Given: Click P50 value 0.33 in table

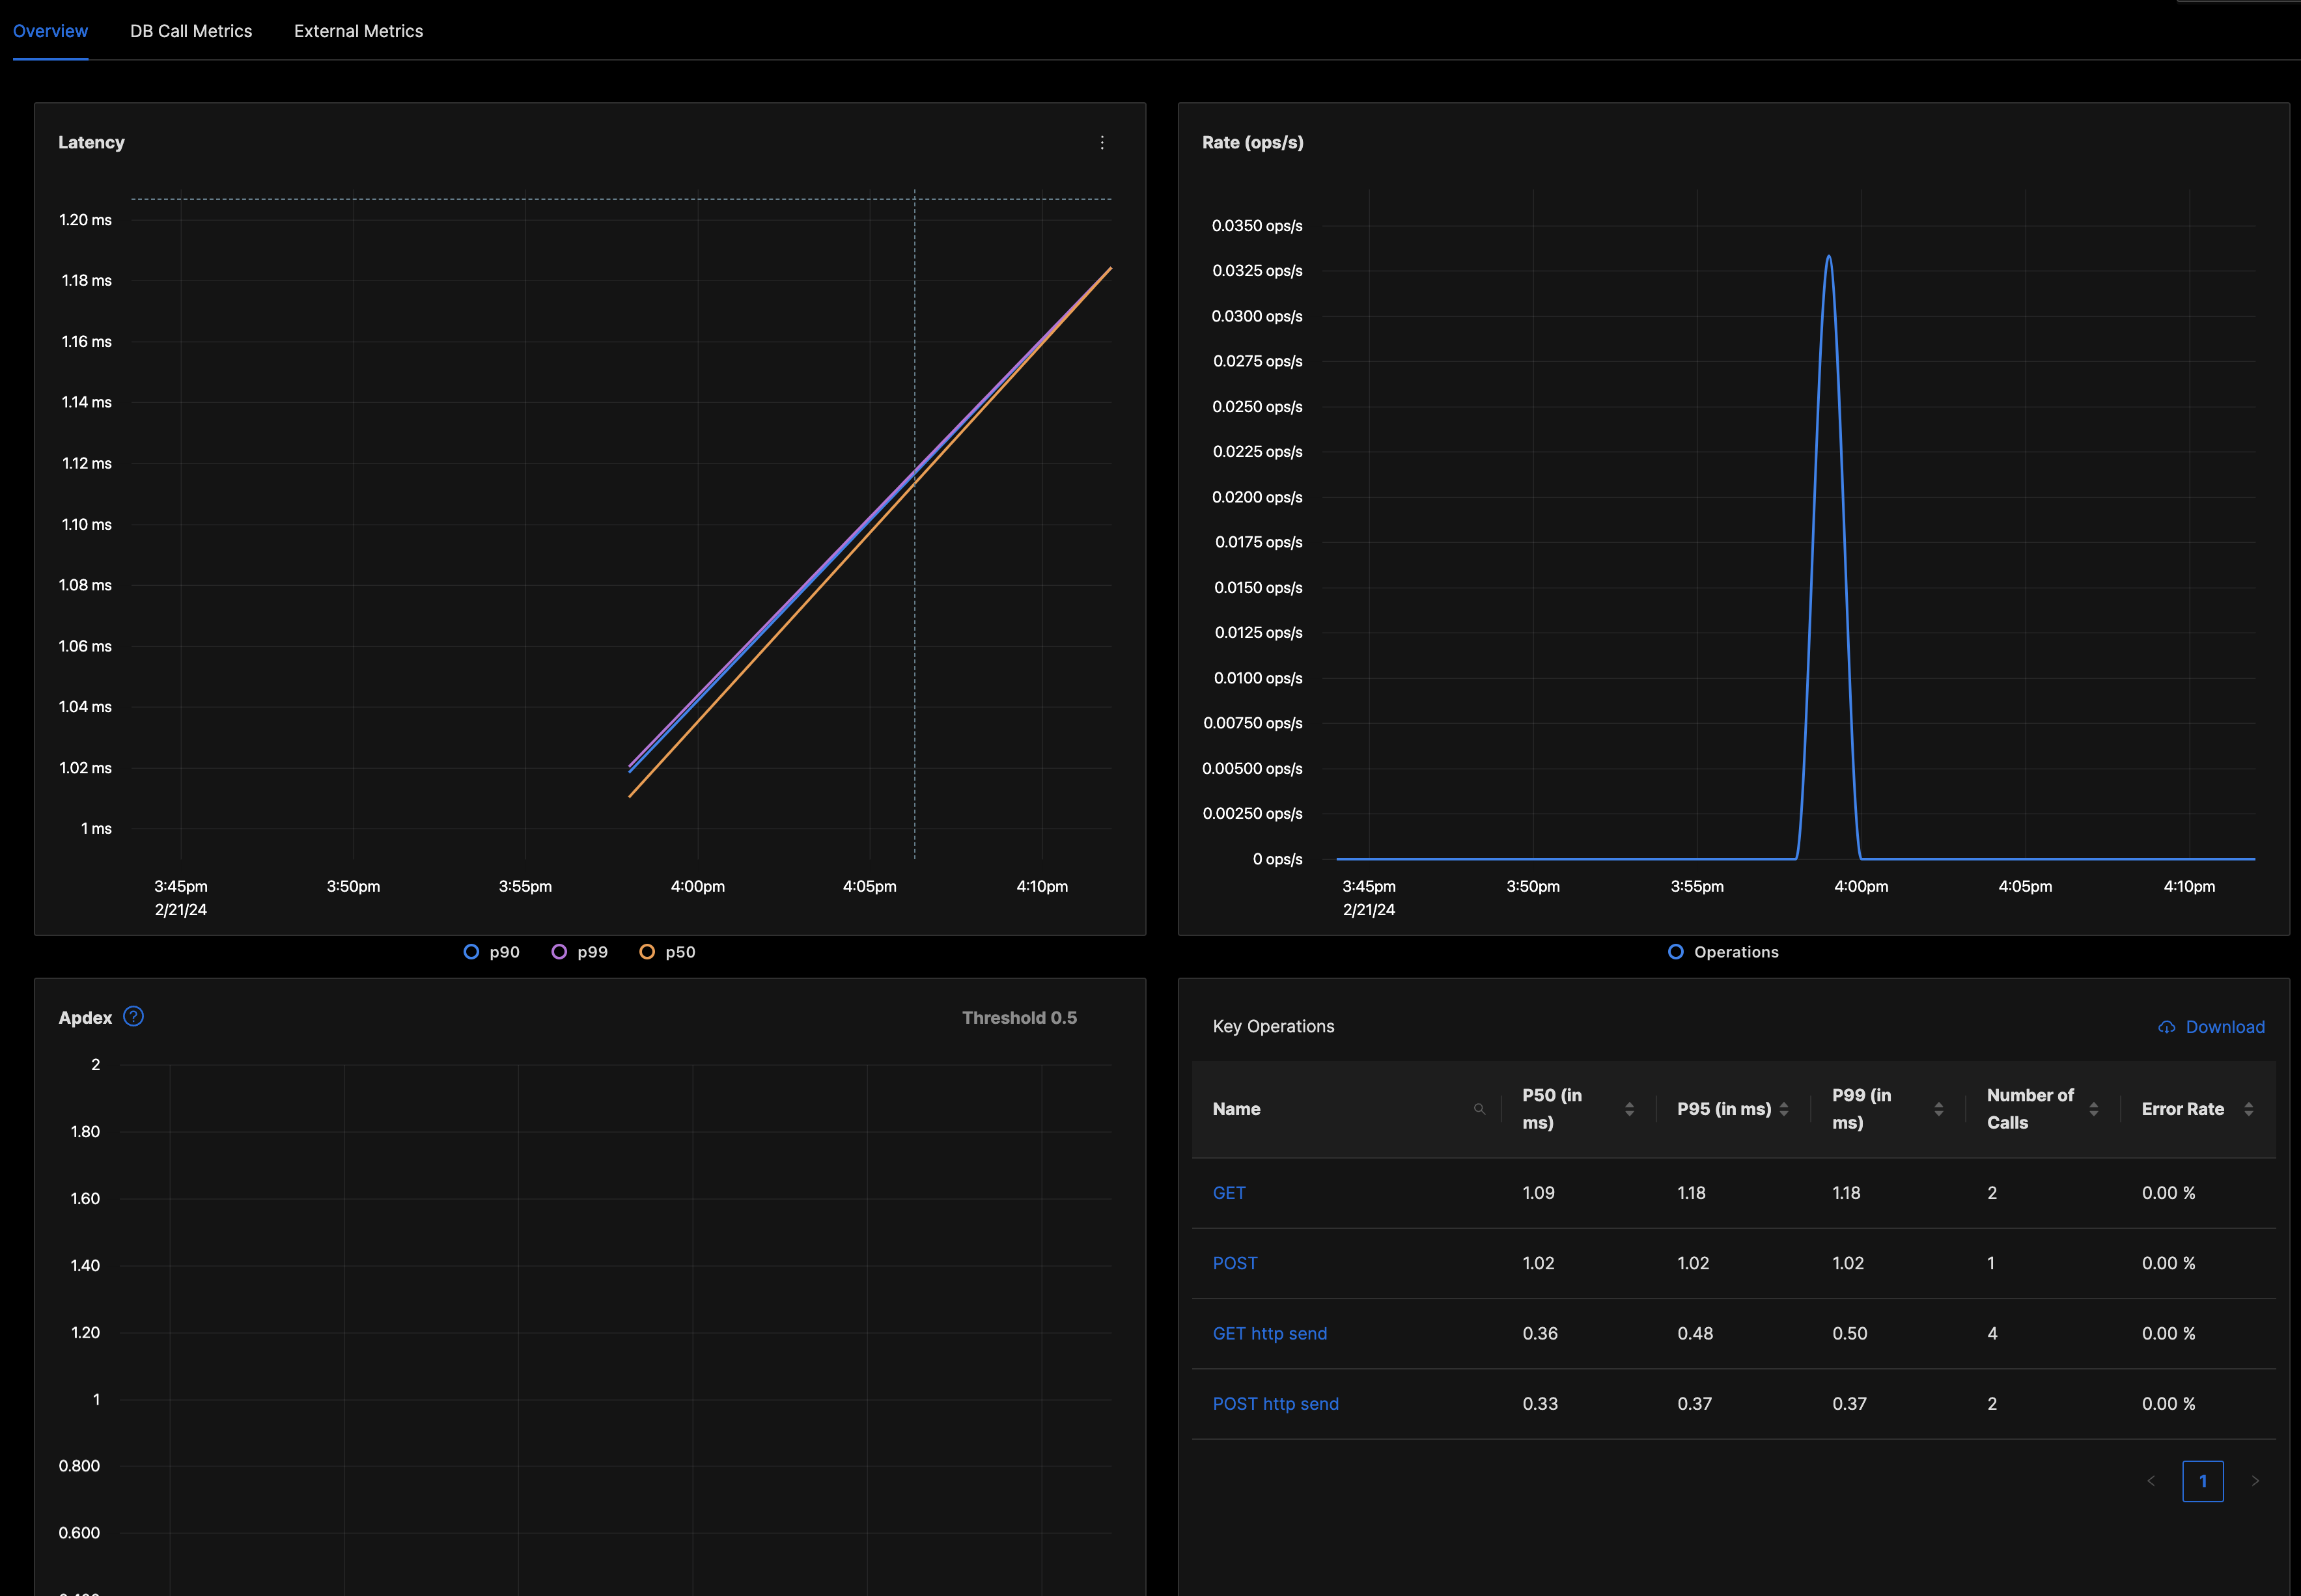Looking at the screenshot, I should tap(1540, 1404).
